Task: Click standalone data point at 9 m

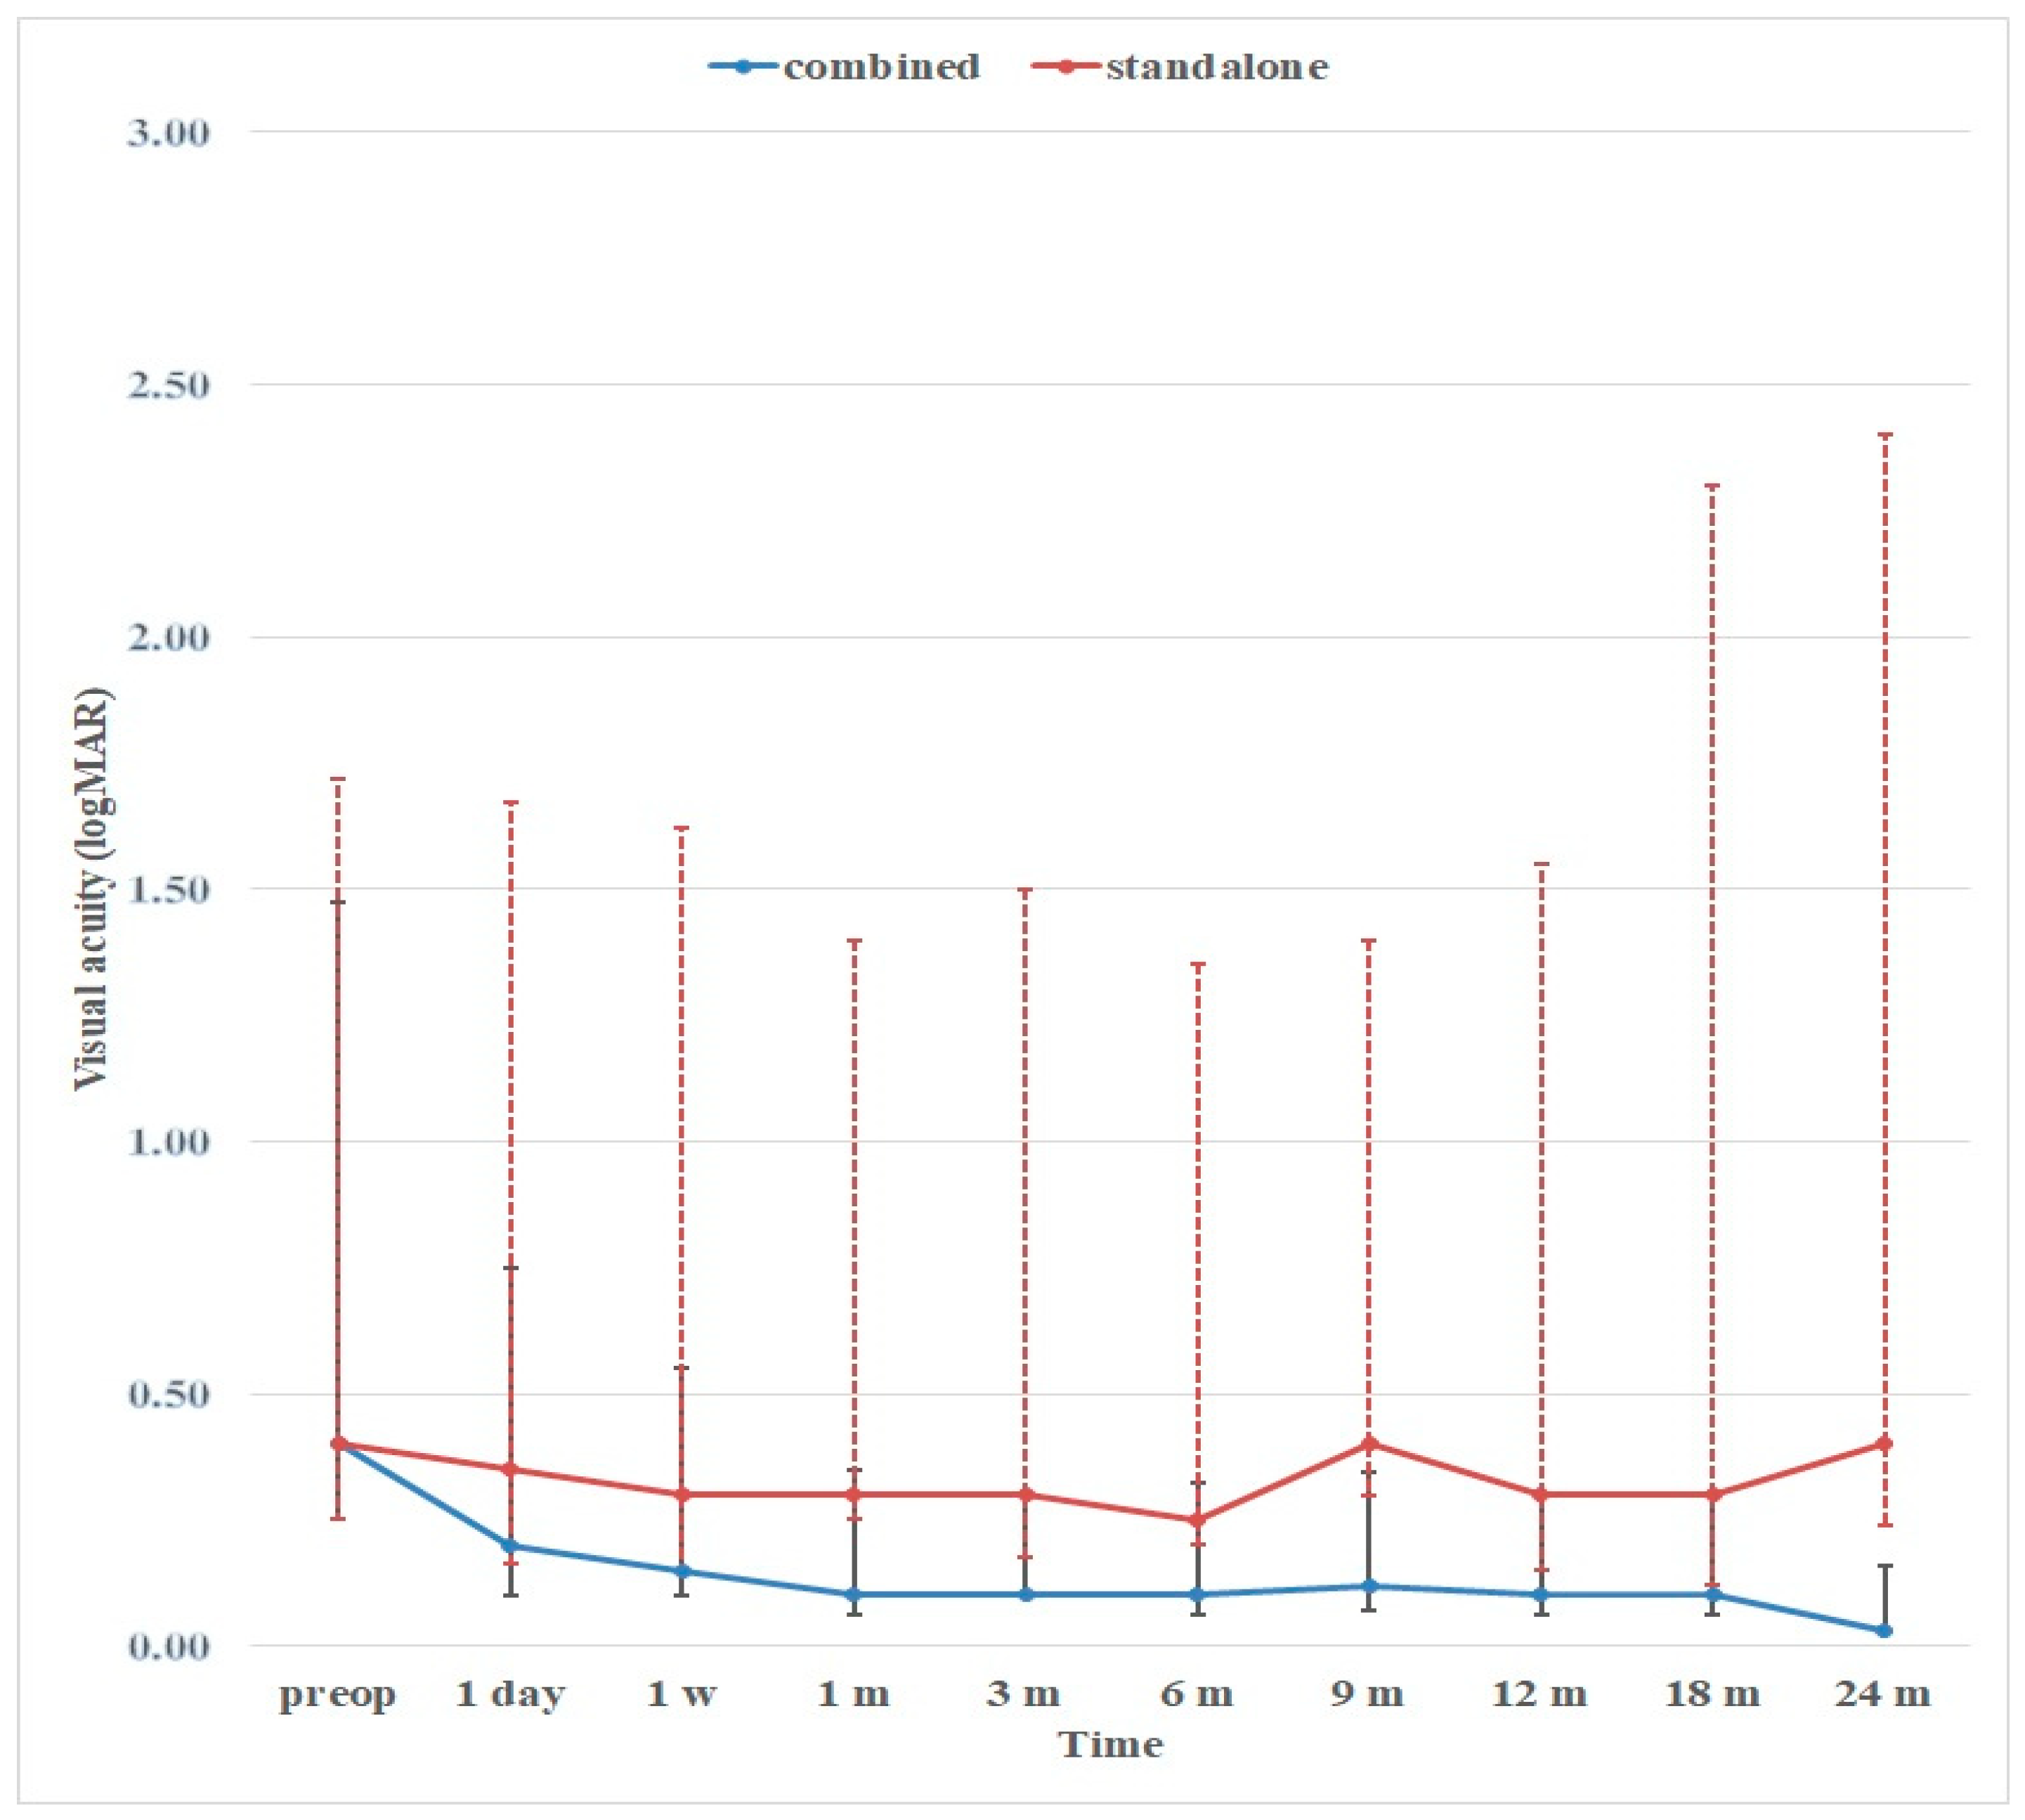Action: pos(1369,1443)
